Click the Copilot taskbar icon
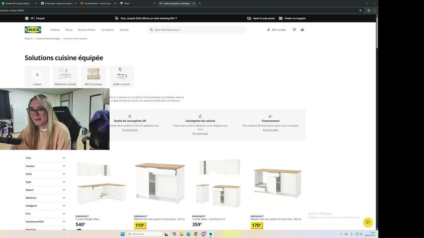 tap(174, 234)
